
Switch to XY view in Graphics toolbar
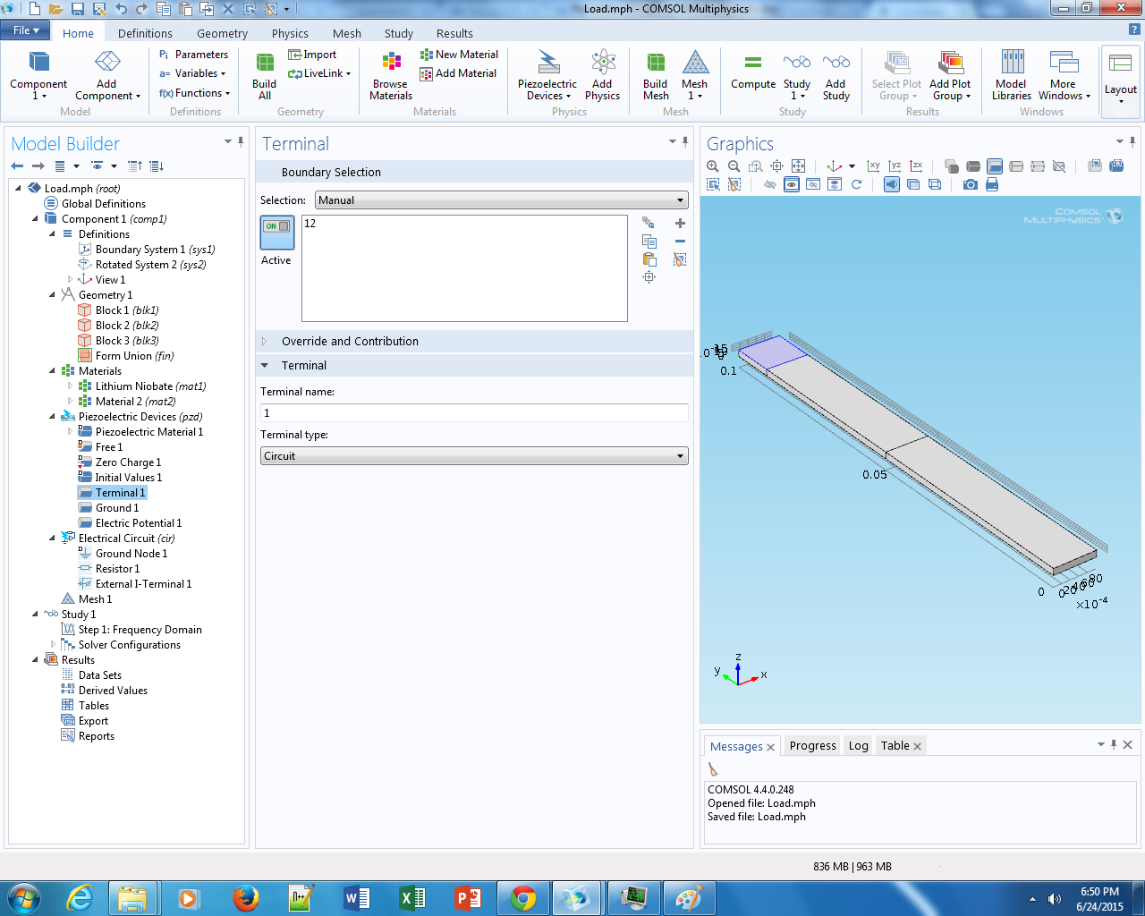873,166
